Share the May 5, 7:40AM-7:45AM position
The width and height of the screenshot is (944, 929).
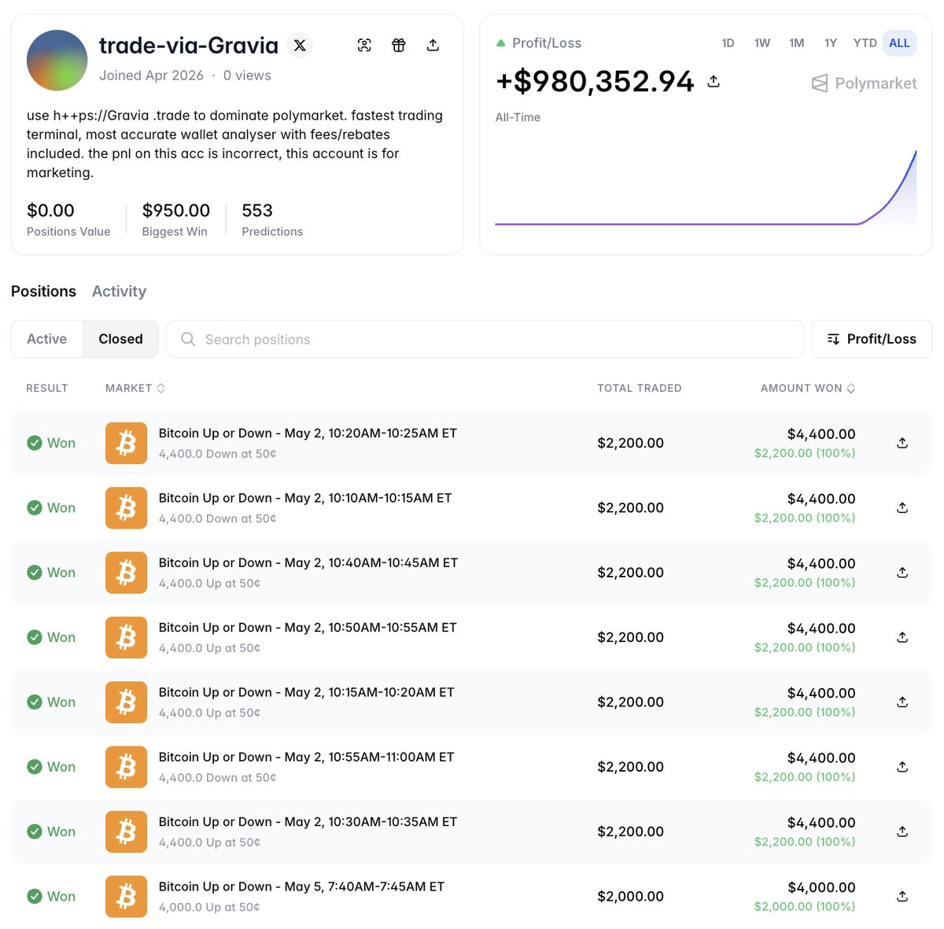click(902, 896)
